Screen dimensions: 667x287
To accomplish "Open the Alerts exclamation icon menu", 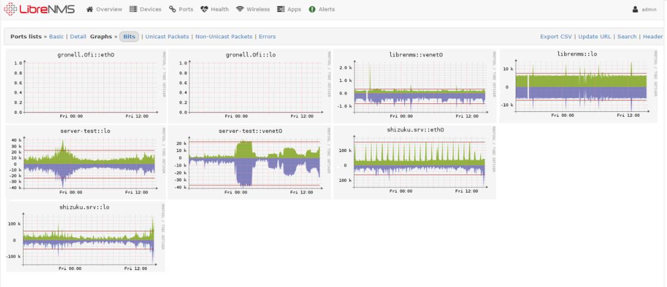I will (x=322, y=9).
